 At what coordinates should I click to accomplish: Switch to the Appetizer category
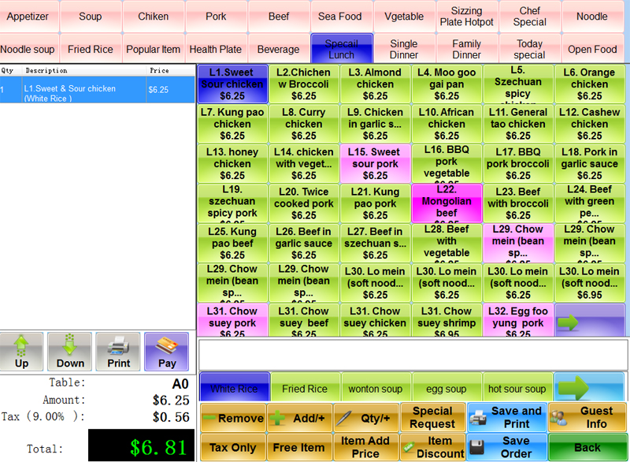pos(28,17)
